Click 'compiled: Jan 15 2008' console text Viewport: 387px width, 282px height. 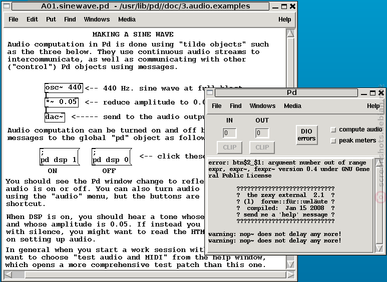point(285,208)
